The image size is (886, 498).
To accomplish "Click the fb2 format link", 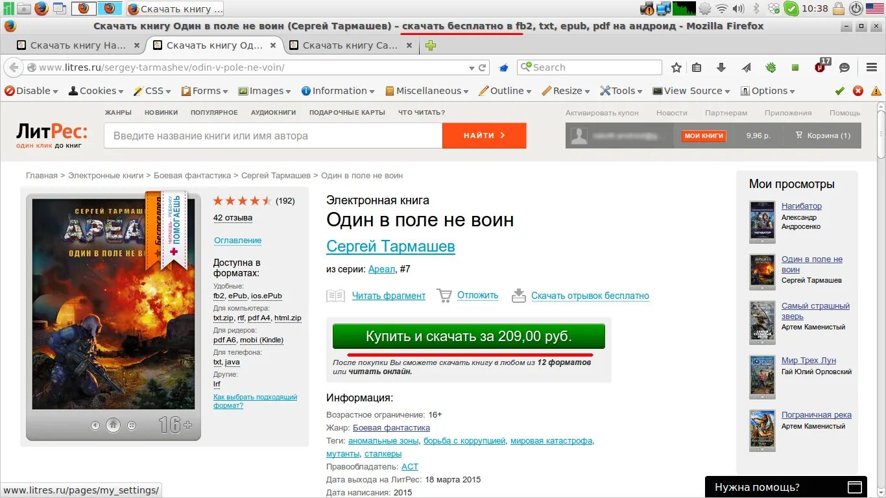I will pyautogui.click(x=219, y=296).
